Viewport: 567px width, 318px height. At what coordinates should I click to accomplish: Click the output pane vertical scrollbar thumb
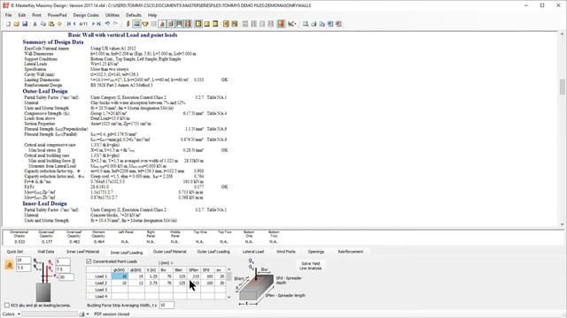point(562,87)
